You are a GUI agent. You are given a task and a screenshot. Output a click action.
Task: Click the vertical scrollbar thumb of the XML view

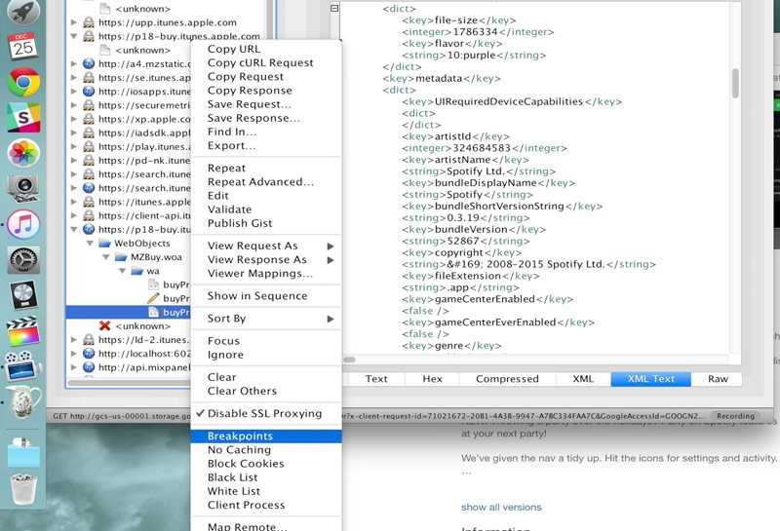[735, 83]
